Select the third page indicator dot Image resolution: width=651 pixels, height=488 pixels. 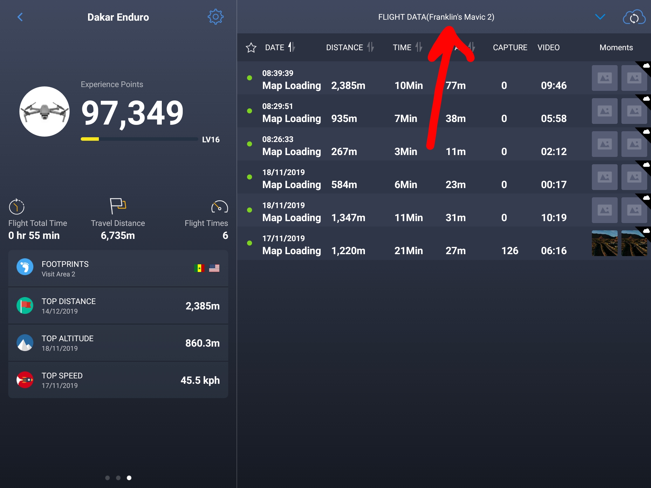click(129, 478)
